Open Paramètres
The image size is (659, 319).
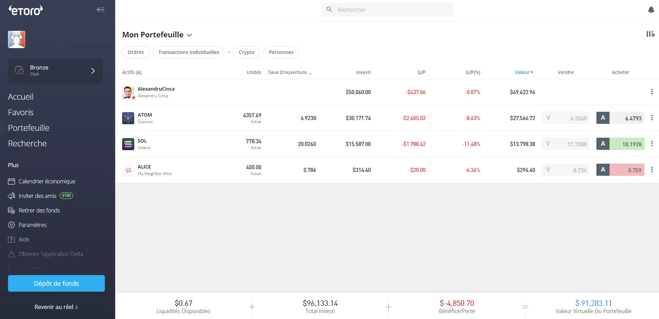click(33, 225)
